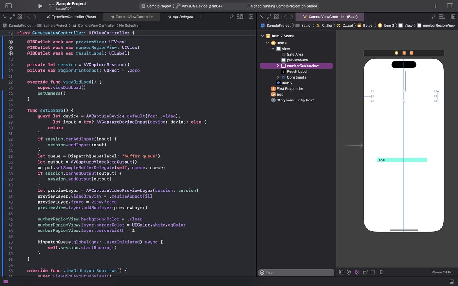458x286 pixels.
Task: Toggle the navigator sidebar button
Action: point(8,6)
